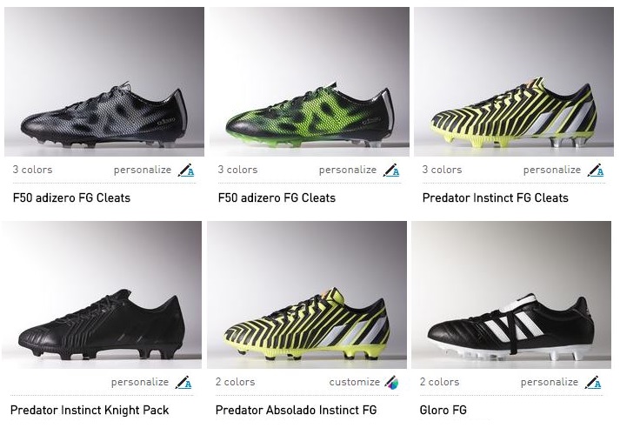Open the all-black Knight Pack shoe photo
The height and width of the screenshot is (428, 620).
coord(104,294)
